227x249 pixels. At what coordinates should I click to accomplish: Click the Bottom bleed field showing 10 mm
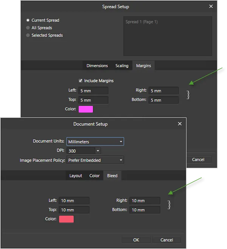pos(145,210)
